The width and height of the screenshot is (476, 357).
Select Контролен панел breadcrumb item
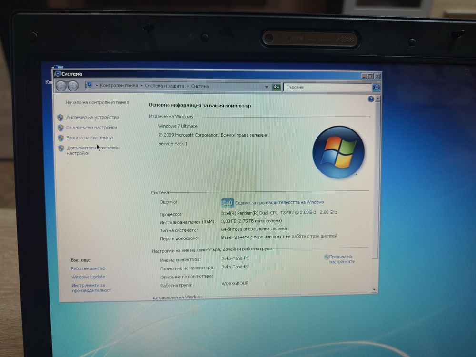(119, 86)
